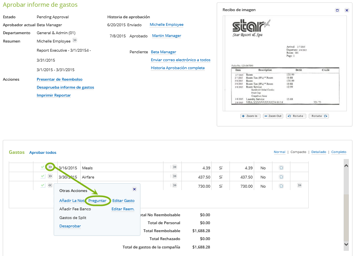Close the Otras Acciones popup
The height and width of the screenshot is (256, 356).
coord(134,189)
